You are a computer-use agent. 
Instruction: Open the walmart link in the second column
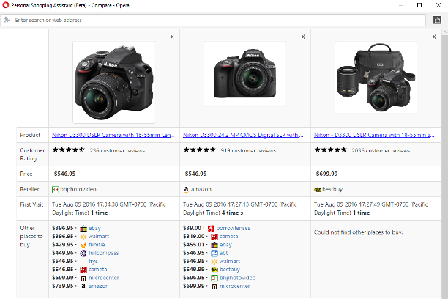230,261
